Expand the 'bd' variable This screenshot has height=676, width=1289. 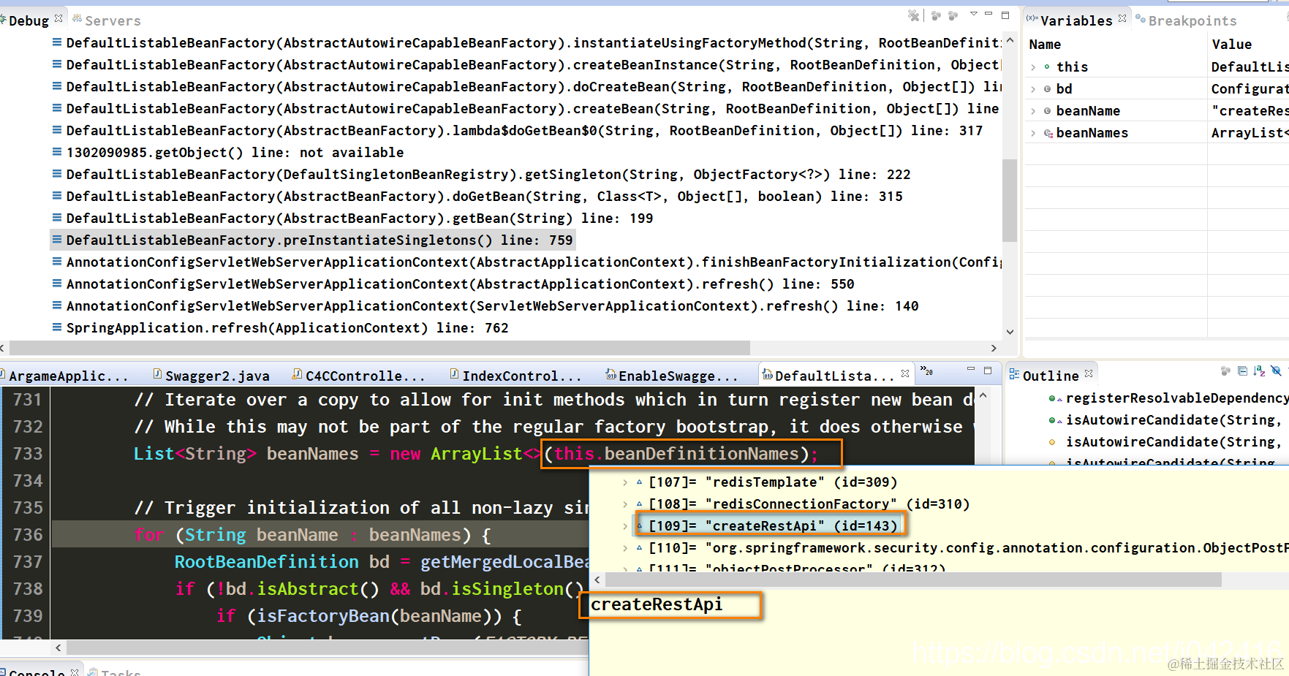[x=1033, y=89]
